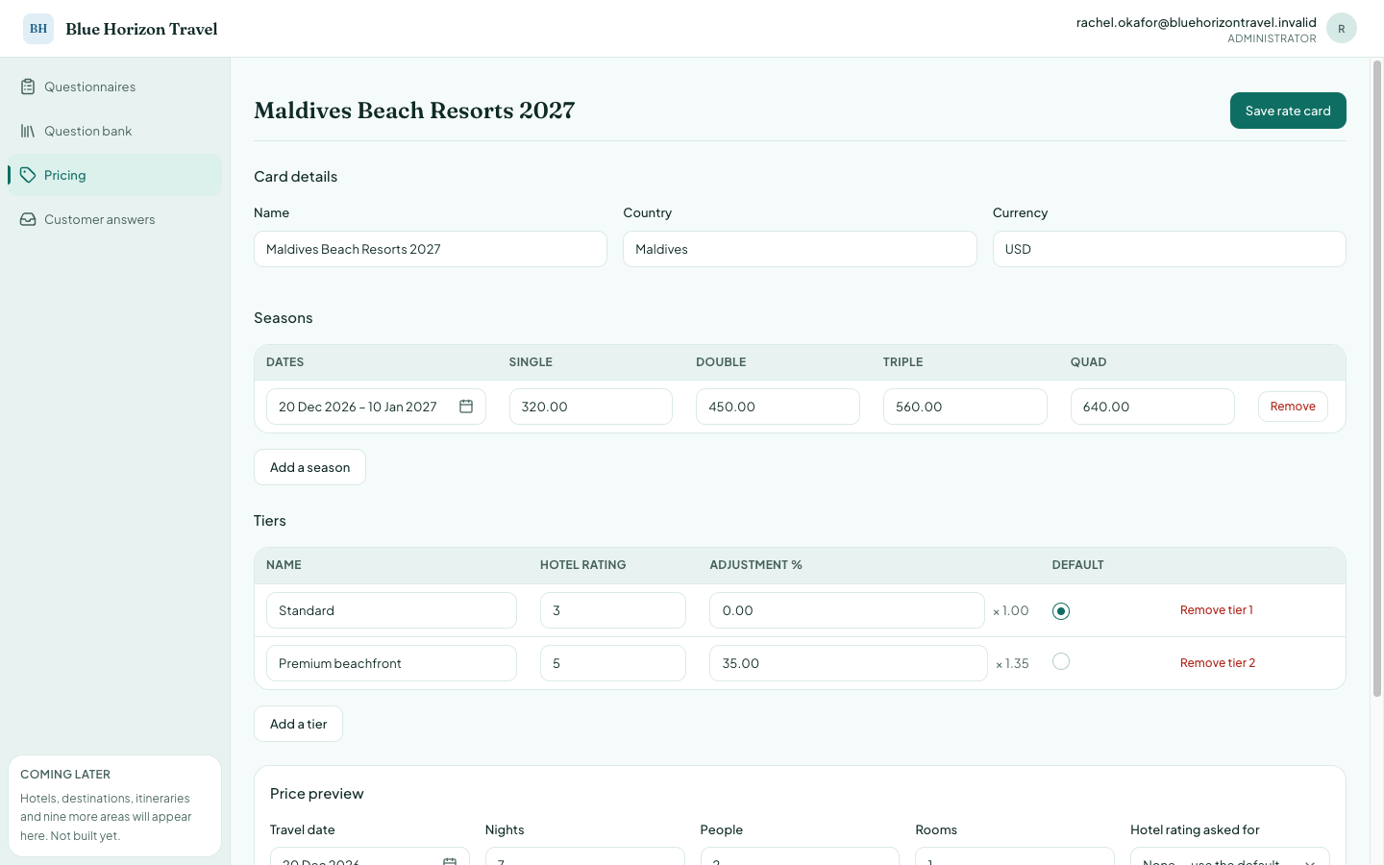Focus the Currency USD field
The width and height of the screenshot is (1384, 865).
coord(1169,249)
